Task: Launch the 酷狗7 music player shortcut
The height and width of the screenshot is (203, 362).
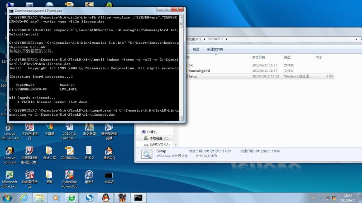Action: pos(89,177)
